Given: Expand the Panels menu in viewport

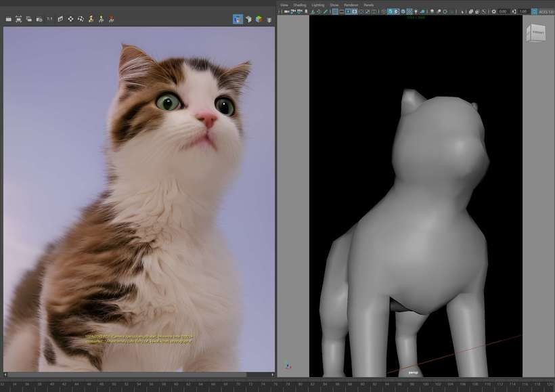Looking at the screenshot, I should 368,5.
